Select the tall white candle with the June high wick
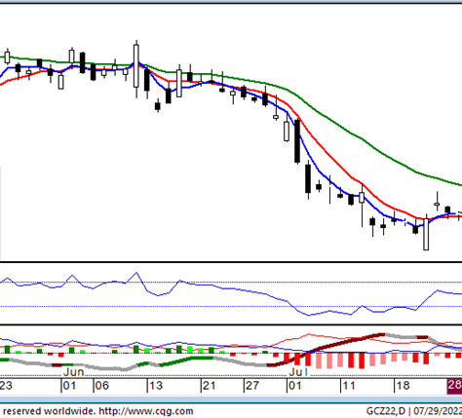The image size is (462, 418). point(136,66)
